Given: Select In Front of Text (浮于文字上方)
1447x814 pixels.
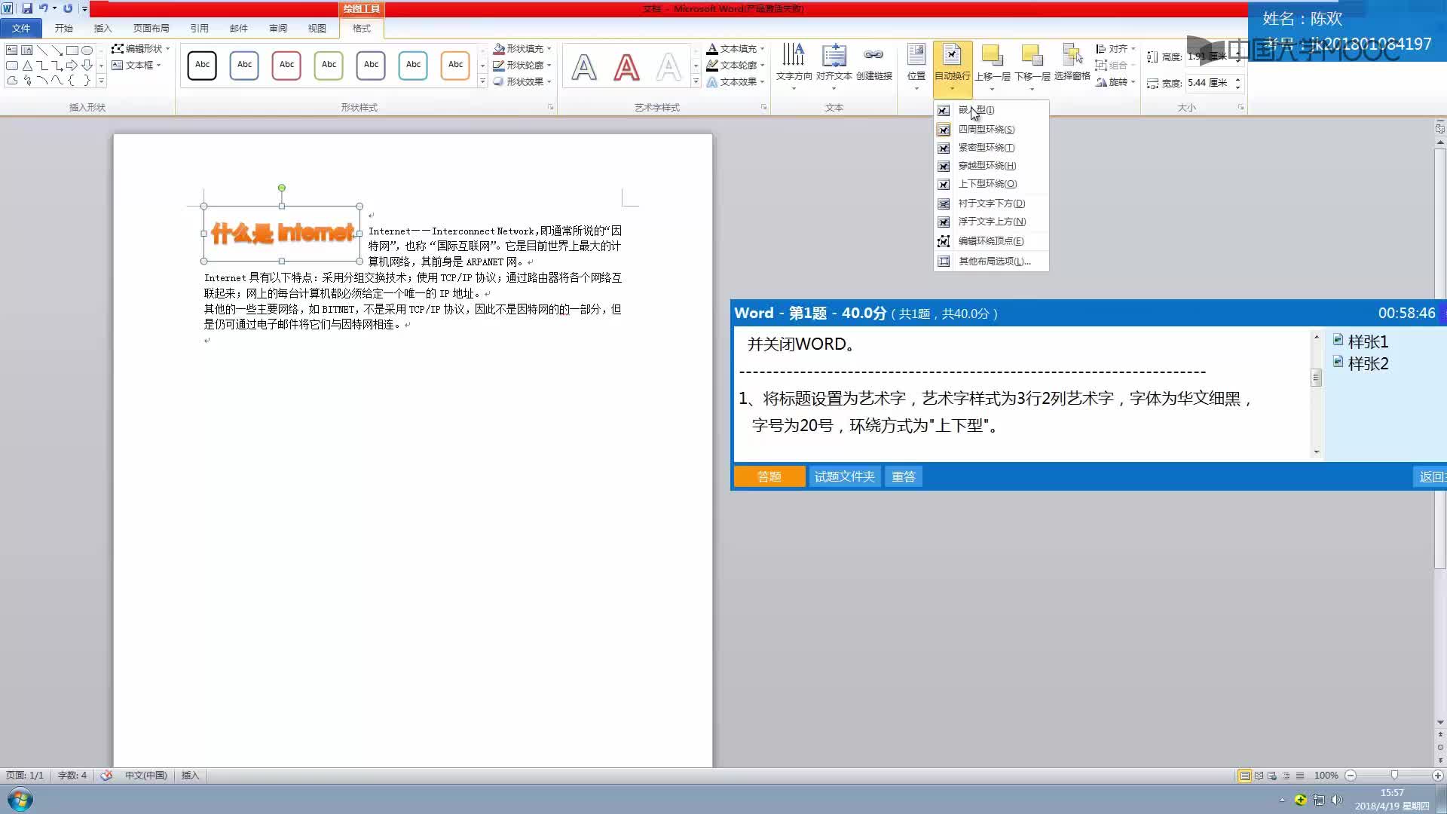Looking at the screenshot, I should (991, 222).
